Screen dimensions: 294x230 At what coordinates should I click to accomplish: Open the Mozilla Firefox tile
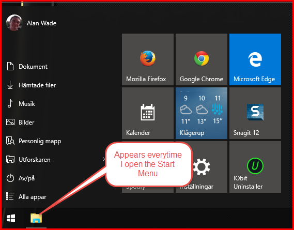click(x=148, y=59)
